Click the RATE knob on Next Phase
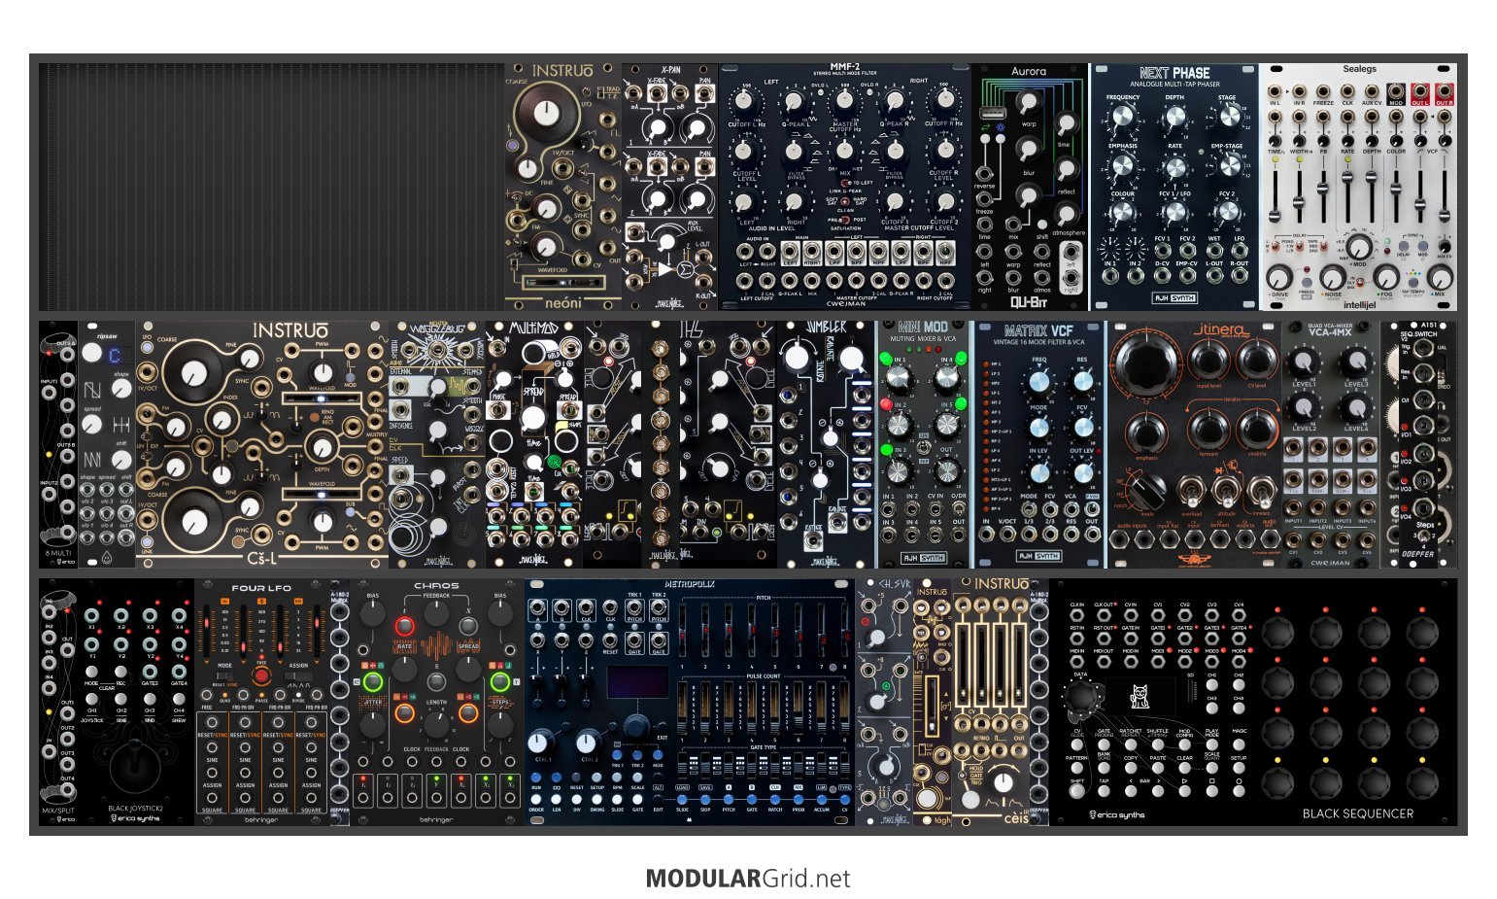The height and width of the screenshot is (899, 1497). (x=1174, y=167)
